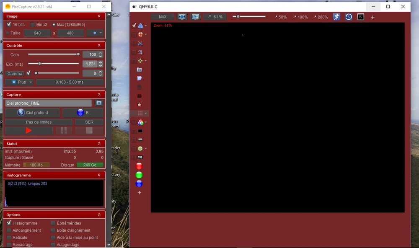Viewport: 419px width, 248px height.
Task: Collapse the Options panel
Action: point(99,214)
